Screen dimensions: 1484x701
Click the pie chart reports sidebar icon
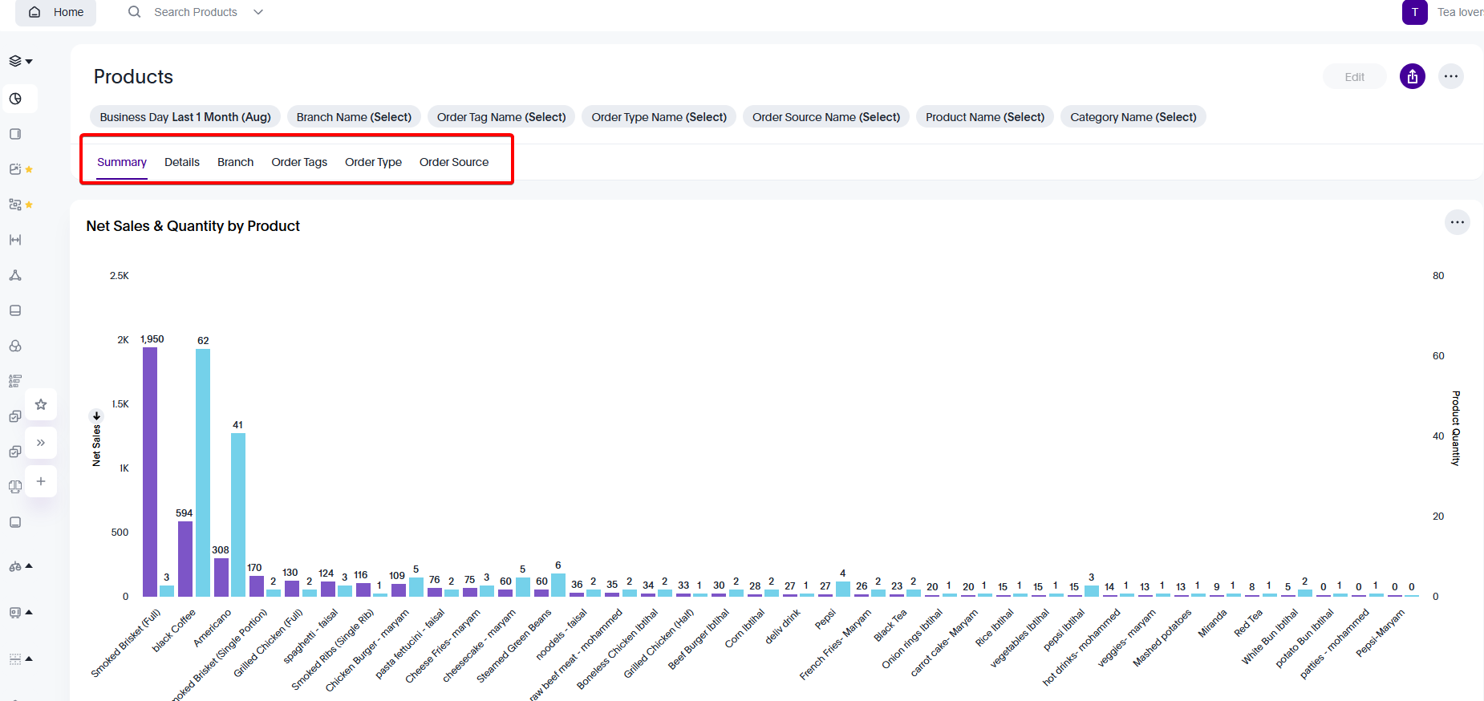click(15, 99)
